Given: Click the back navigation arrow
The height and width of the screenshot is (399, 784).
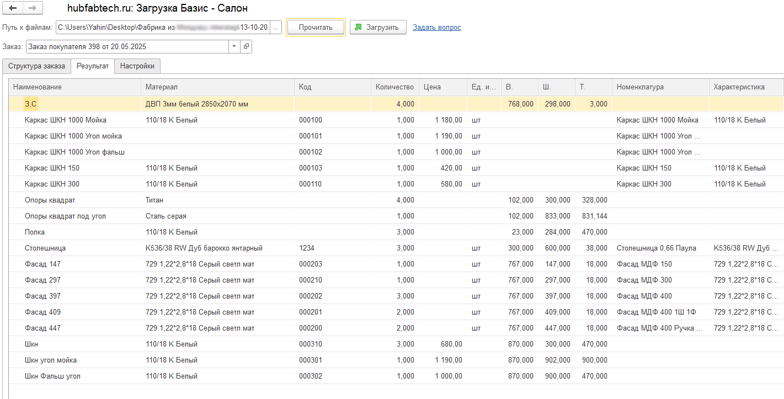Looking at the screenshot, I should (x=13, y=8).
